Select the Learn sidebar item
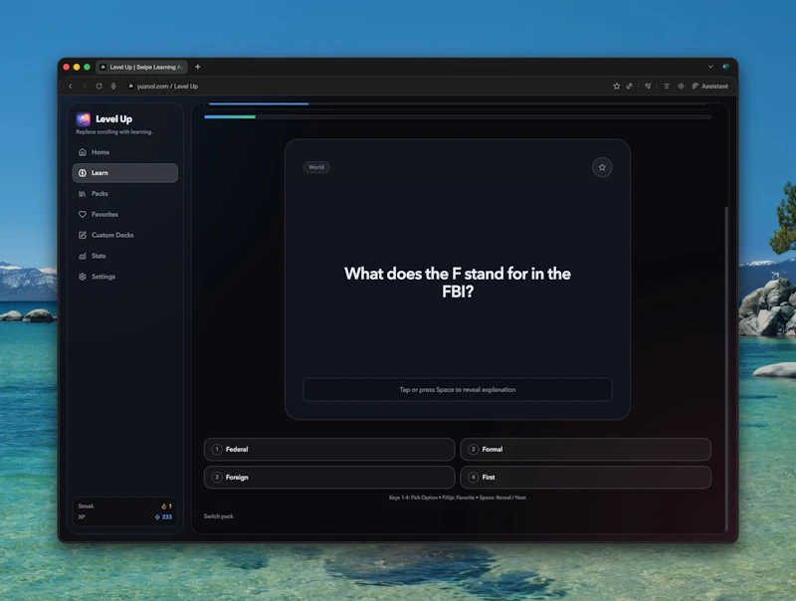Viewport: 796px width, 601px height. coord(125,173)
